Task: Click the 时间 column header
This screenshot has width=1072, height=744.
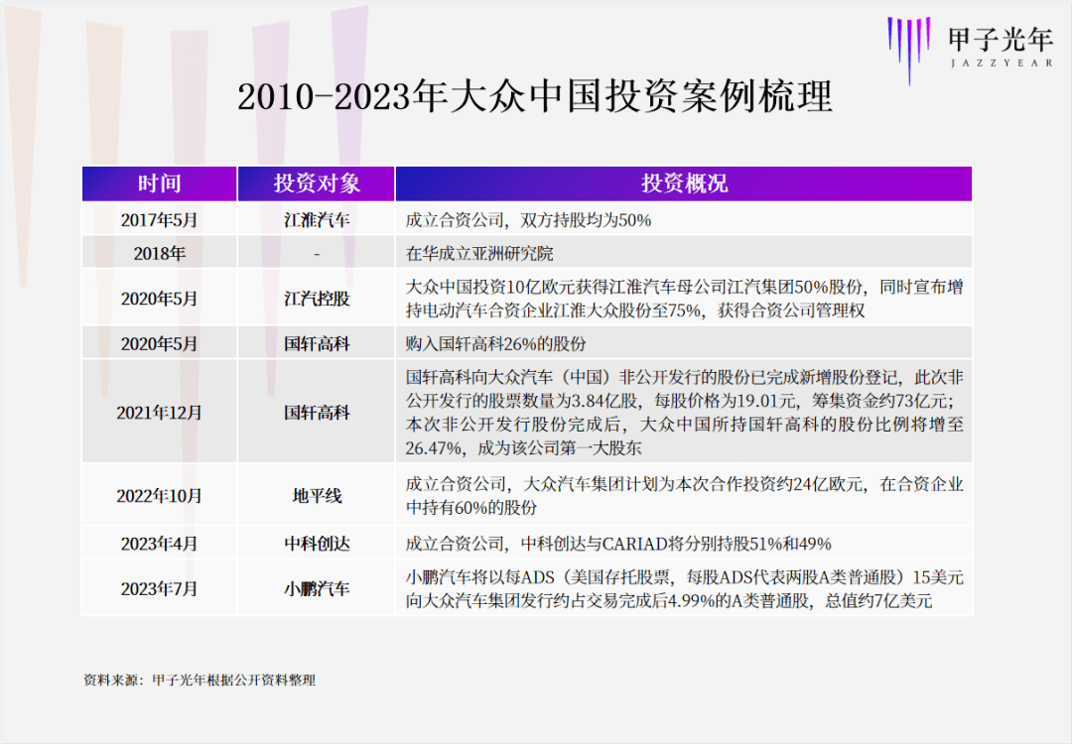Action: point(159,184)
